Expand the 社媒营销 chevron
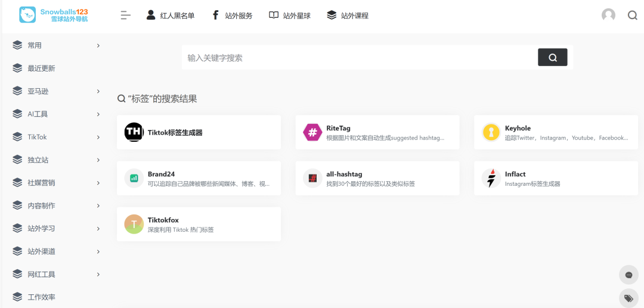This screenshot has height=308, width=644. tap(98, 183)
